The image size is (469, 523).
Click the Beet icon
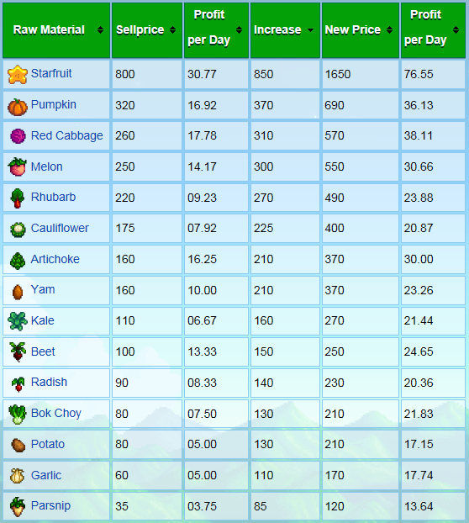tap(18, 352)
